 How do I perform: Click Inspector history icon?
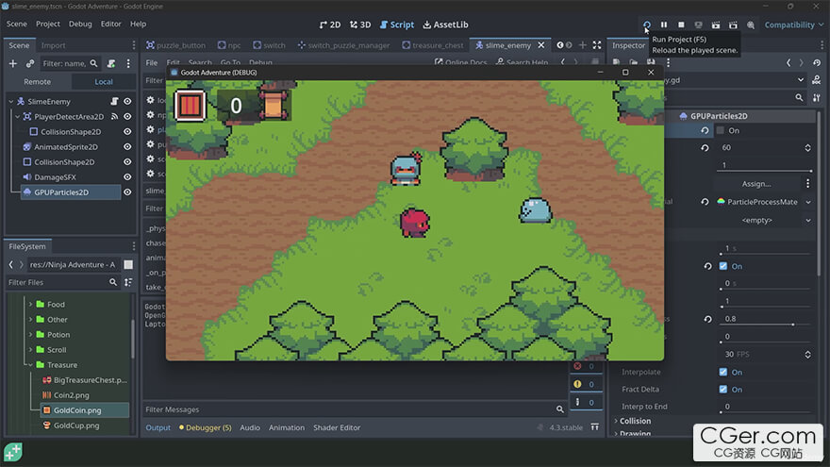click(817, 62)
